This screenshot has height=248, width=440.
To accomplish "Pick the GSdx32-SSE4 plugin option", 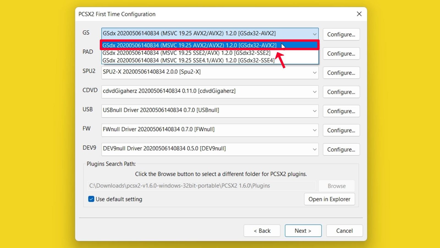I will [x=210, y=60].
